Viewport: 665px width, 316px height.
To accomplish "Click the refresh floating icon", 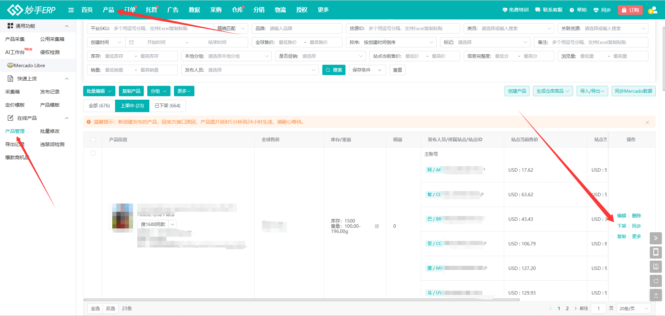I will coord(656,281).
